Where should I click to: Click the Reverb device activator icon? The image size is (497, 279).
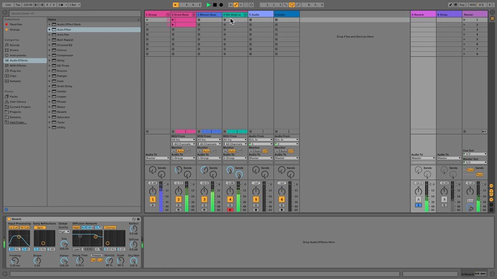pos(9,219)
